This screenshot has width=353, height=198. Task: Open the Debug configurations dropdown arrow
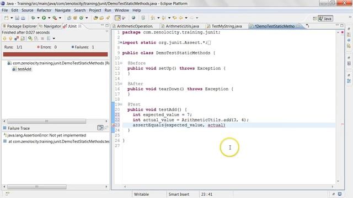point(38,18)
